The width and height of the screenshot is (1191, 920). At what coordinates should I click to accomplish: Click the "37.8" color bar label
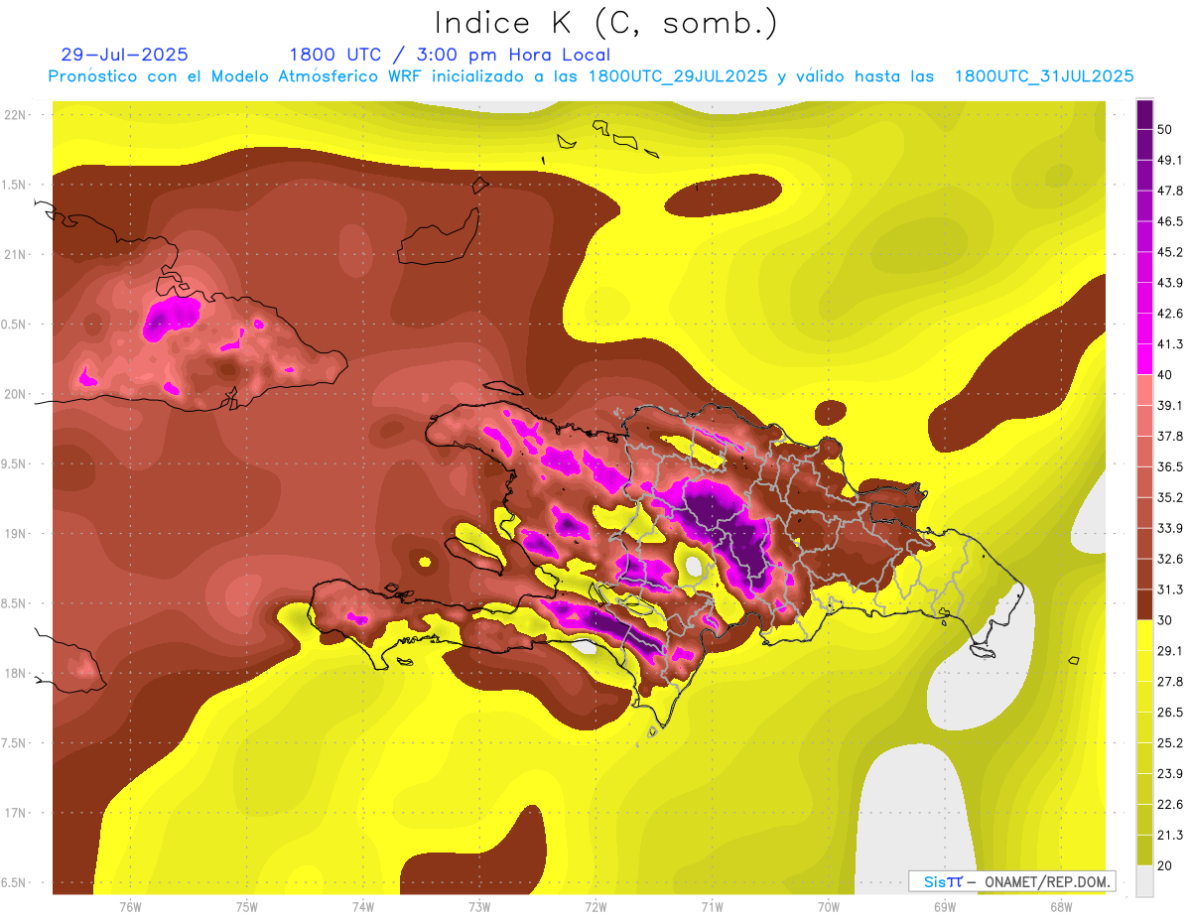click(x=1172, y=436)
